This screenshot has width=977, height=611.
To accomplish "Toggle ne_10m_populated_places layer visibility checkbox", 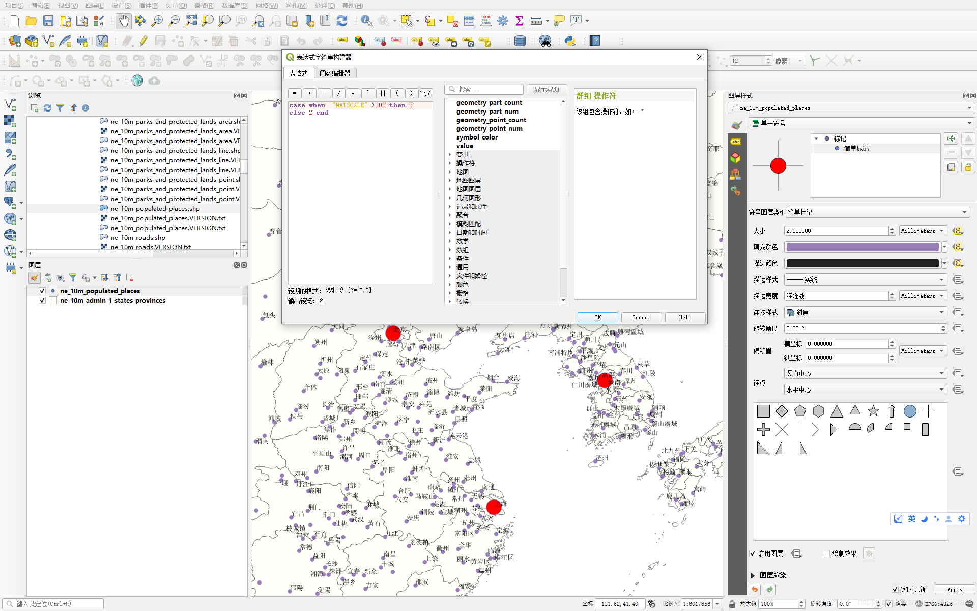I will pyautogui.click(x=42, y=291).
